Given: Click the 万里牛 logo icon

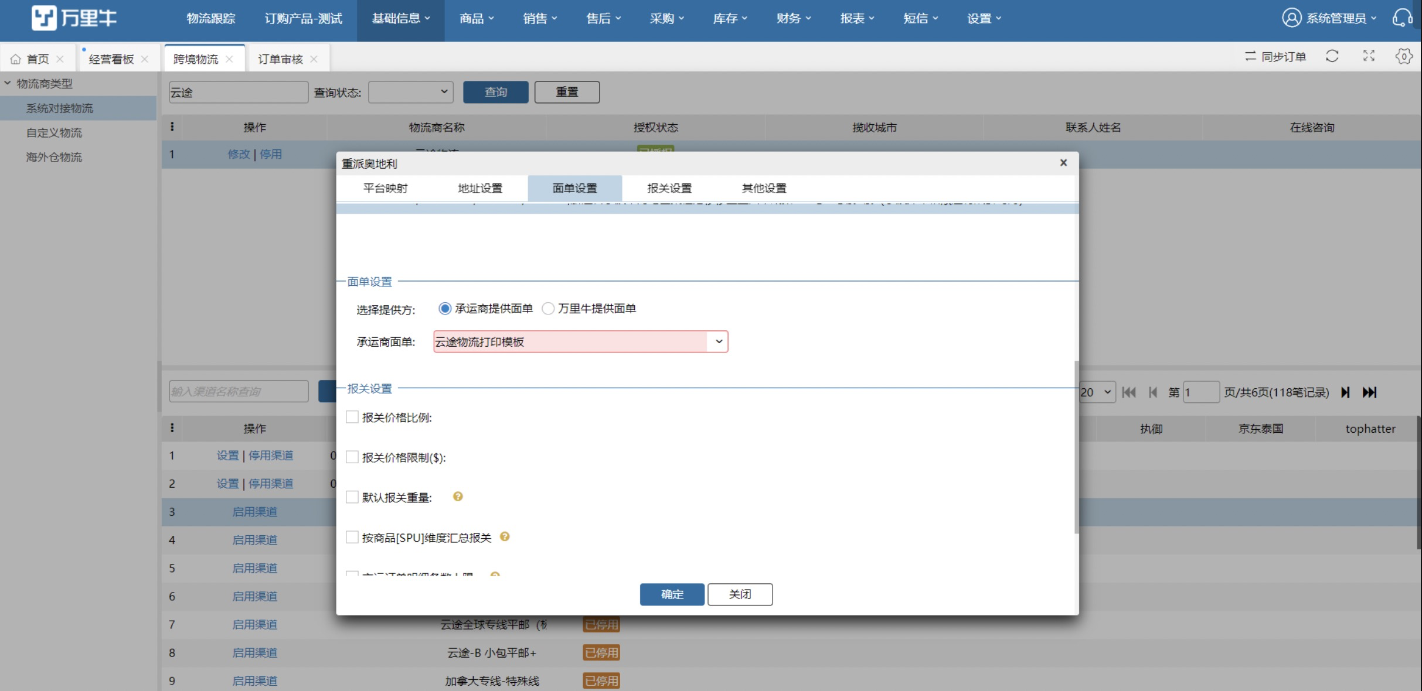Looking at the screenshot, I should 44,18.
